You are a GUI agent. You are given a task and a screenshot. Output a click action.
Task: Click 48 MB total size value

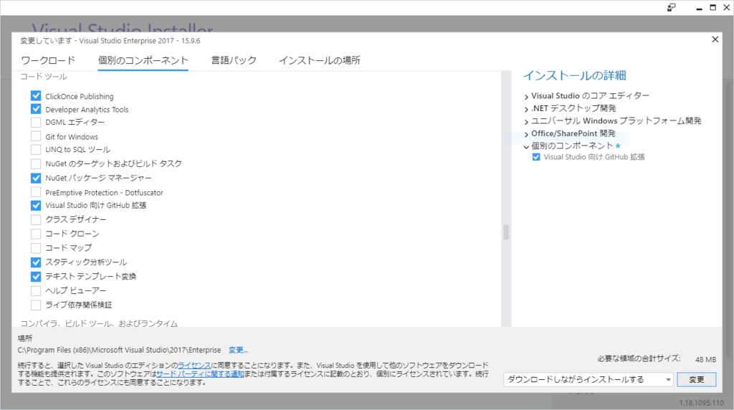click(x=705, y=359)
